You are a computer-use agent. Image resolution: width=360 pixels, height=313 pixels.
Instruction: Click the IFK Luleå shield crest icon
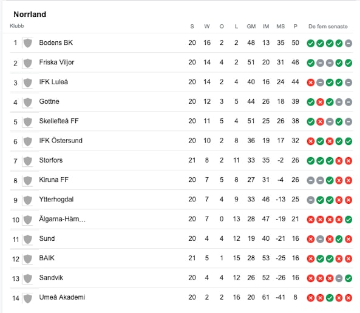[x=28, y=82]
